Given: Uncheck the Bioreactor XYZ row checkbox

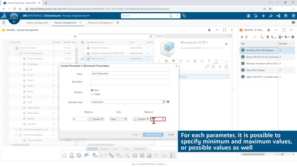Looking at the screenshot, I should (82, 59).
